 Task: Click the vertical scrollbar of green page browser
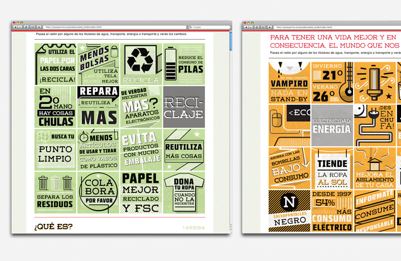230,42
